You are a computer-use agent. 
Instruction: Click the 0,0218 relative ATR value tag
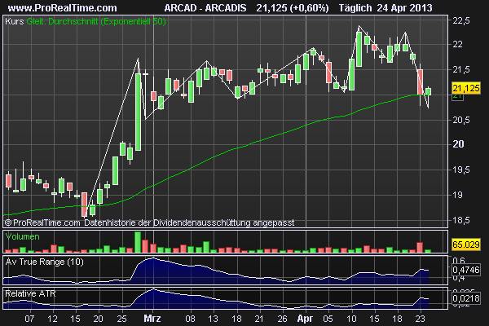pos(466,298)
